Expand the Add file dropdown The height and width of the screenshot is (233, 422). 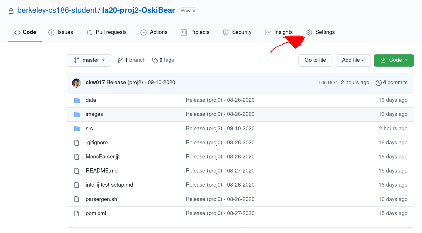click(x=353, y=60)
